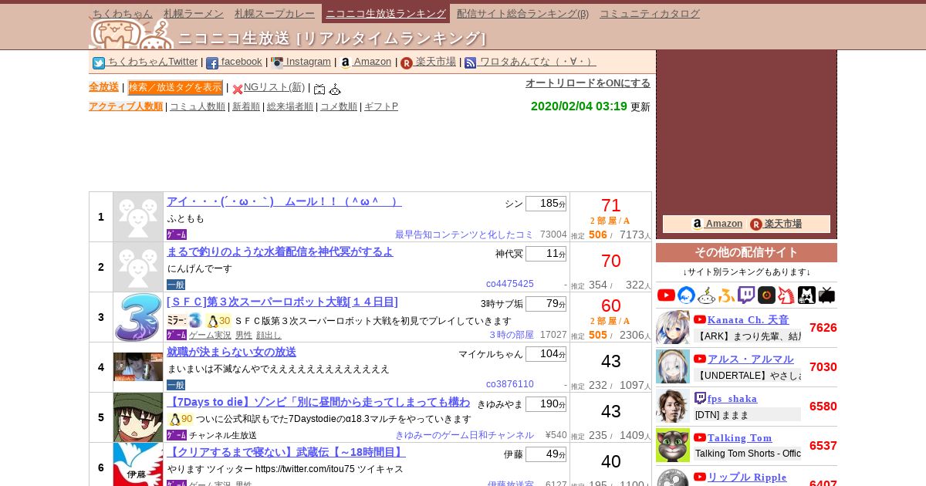926x486 pixels.
Task: Click the black cat site icon
Action: pyautogui.click(x=806, y=295)
